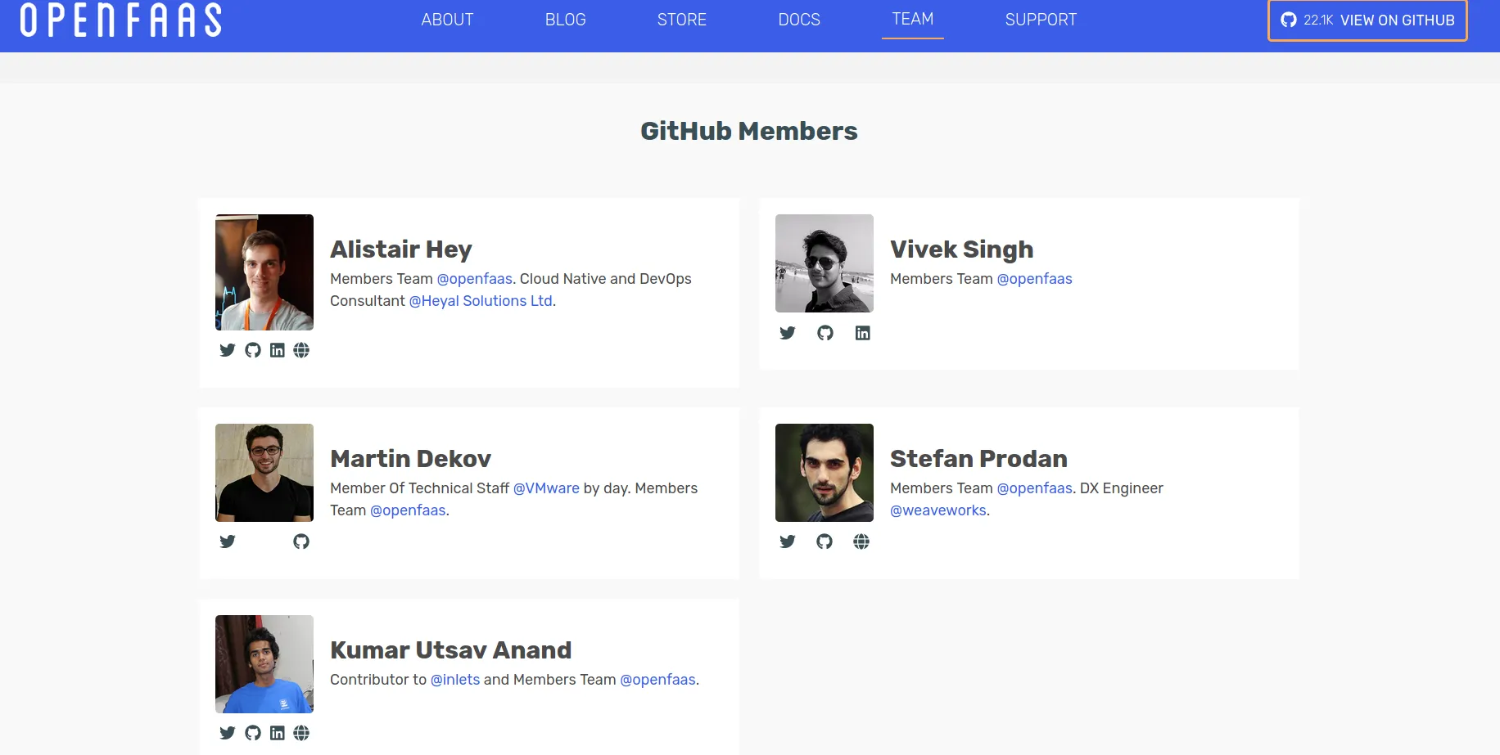Click Alistair Hey's profile photo
The height and width of the screenshot is (755, 1500).
264,272
